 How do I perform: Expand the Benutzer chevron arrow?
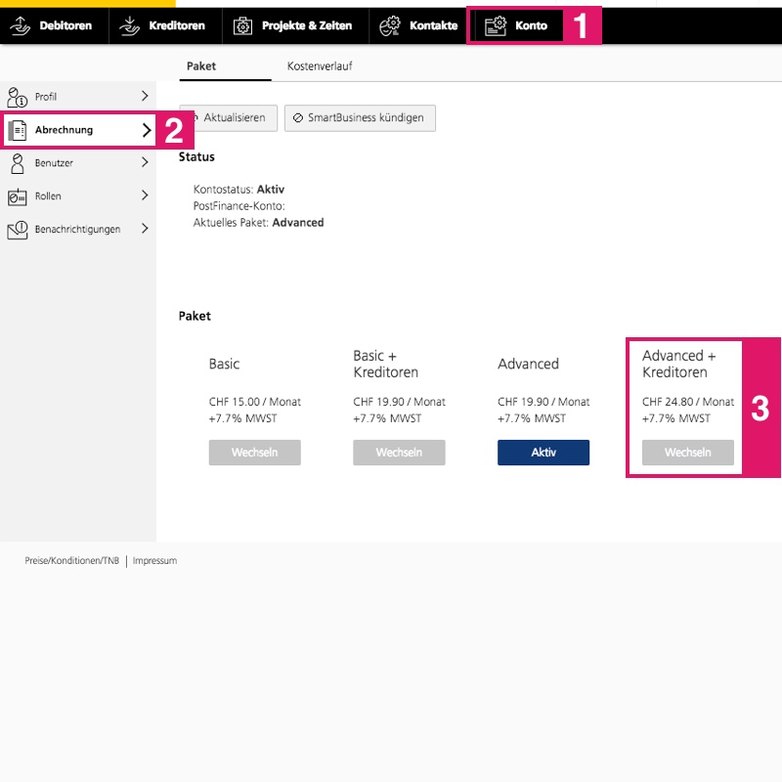click(x=145, y=163)
